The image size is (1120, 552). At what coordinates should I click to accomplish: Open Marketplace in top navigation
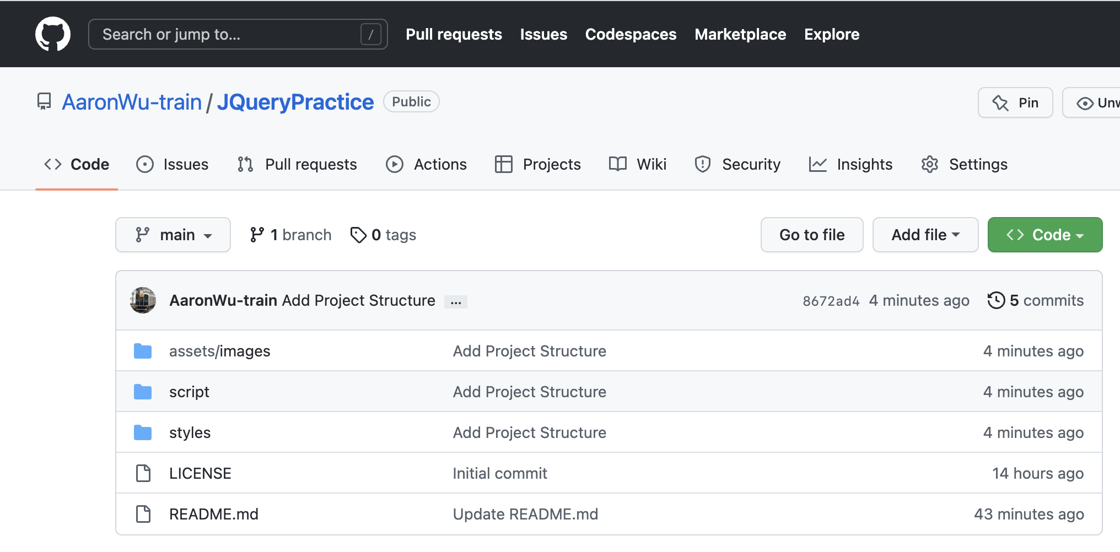click(x=740, y=34)
